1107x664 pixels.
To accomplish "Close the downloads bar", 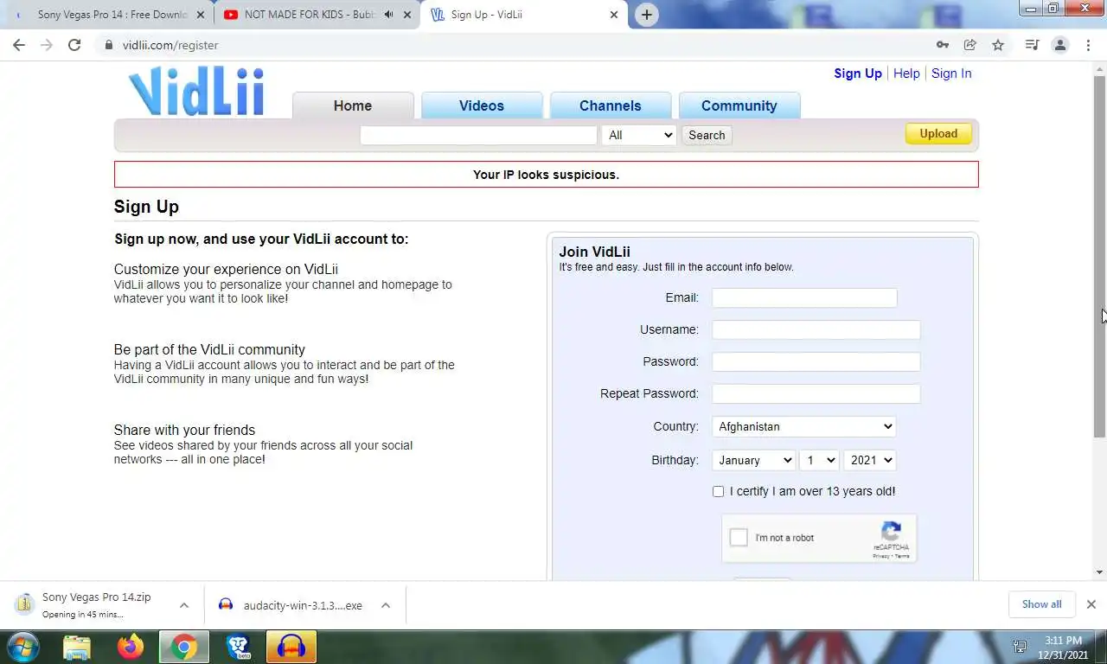I will (x=1091, y=604).
